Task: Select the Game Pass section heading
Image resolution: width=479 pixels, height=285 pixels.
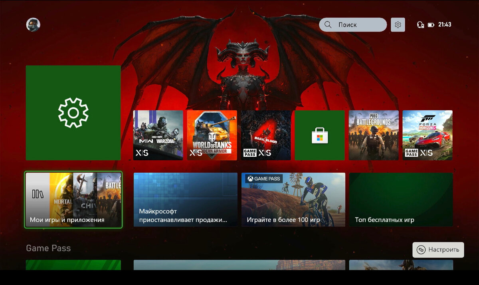Action: pyautogui.click(x=48, y=248)
